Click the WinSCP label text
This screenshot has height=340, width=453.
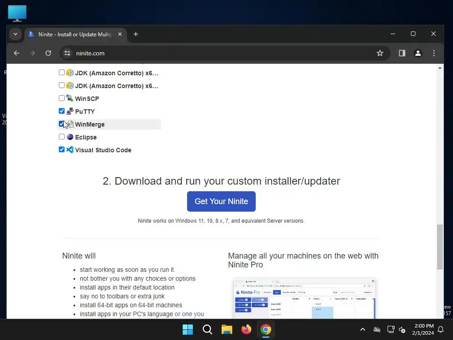click(87, 99)
